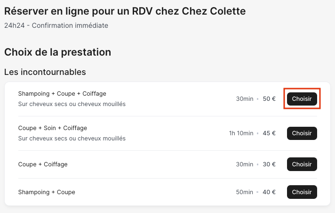Click the 1h 10min duration text
Image resolution: width=335 pixels, height=213 pixels.
[x=241, y=133]
